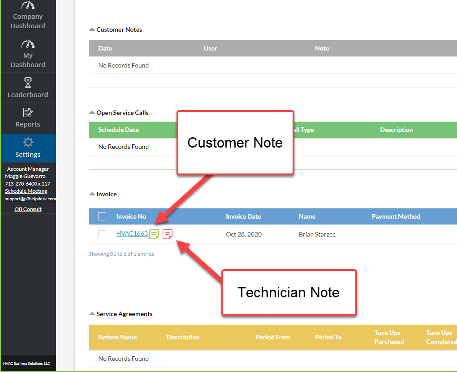This screenshot has height=372, width=457.
Task: Collapse the Customer Notes section
Action: (92, 30)
